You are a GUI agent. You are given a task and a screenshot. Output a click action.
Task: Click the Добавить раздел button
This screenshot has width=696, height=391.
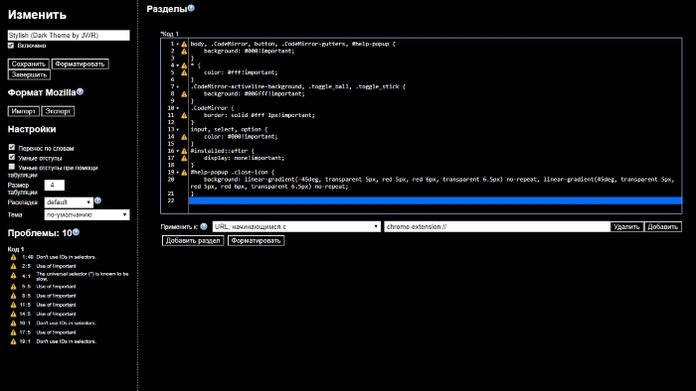(x=193, y=240)
